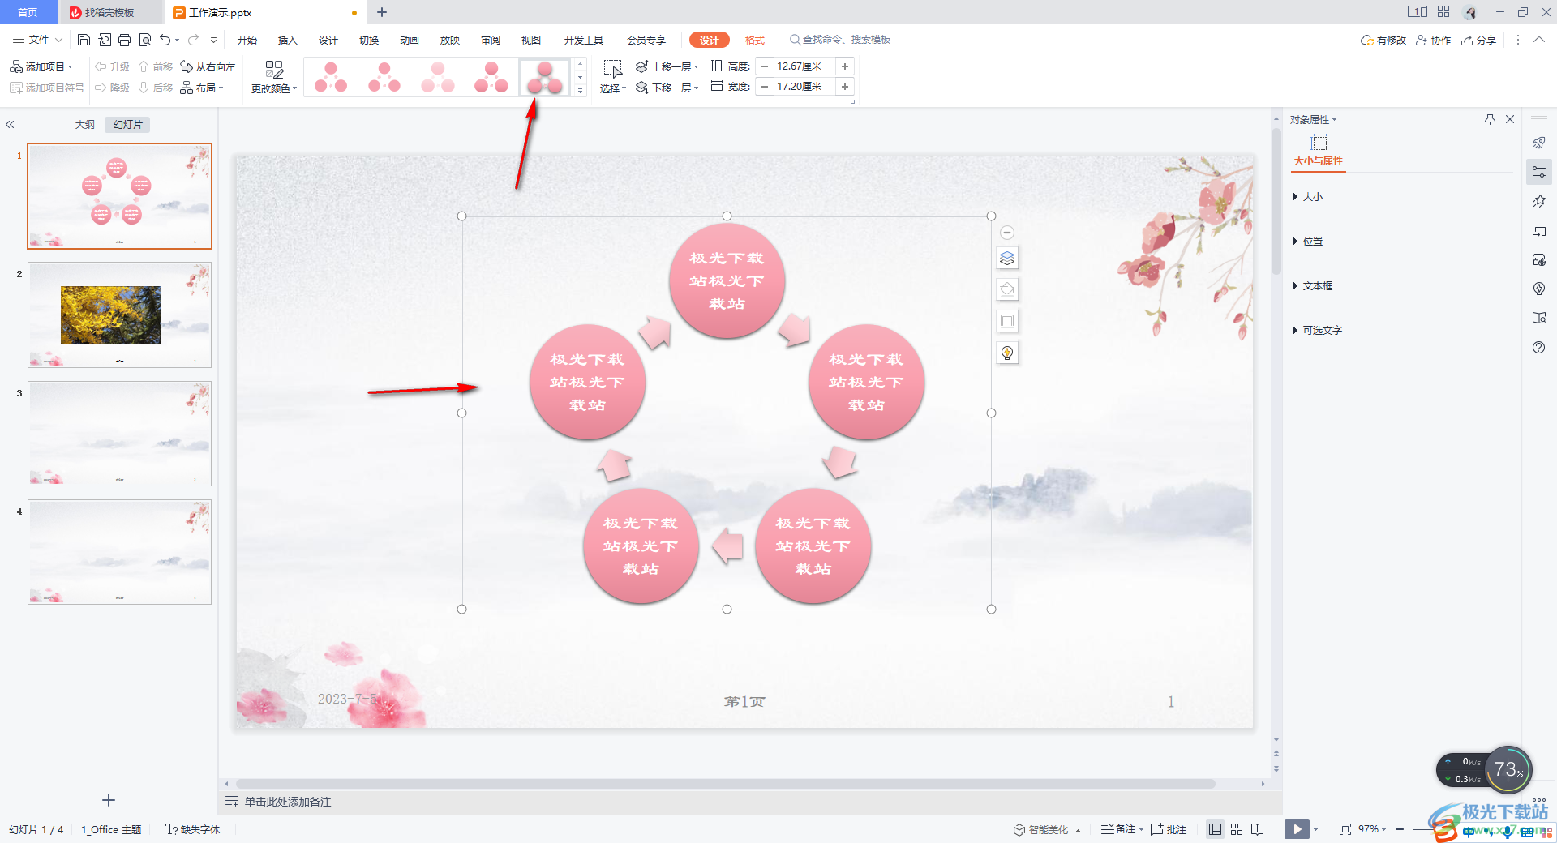Click the fit-to-window zoom icon
The height and width of the screenshot is (843, 1557).
pyautogui.click(x=1345, y=829)
